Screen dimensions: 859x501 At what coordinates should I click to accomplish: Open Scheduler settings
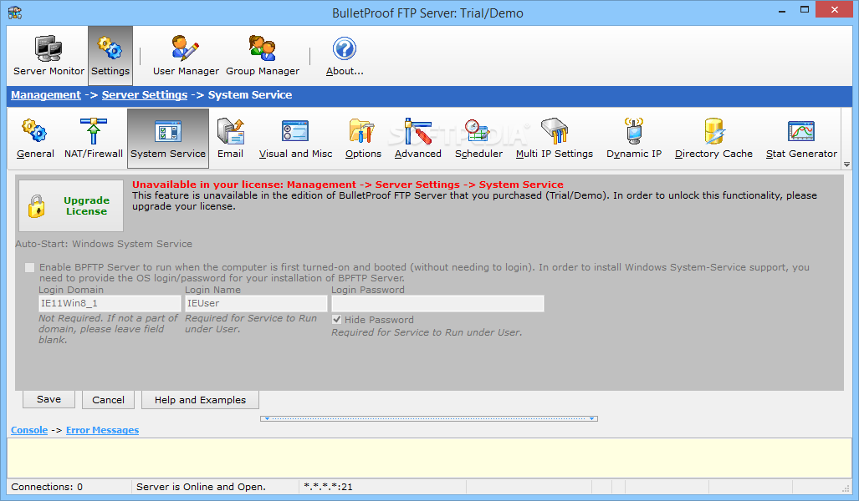[x=478, y=139]
